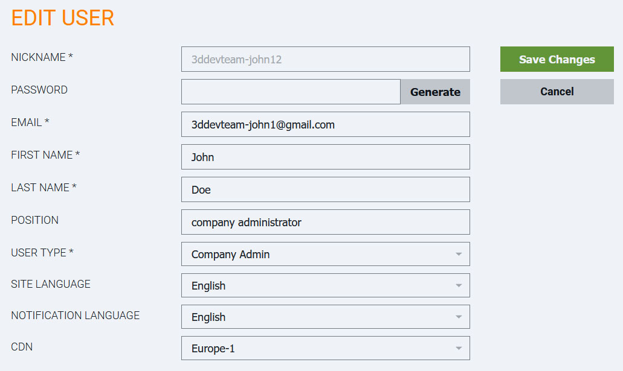Select the First Name field with John
623x371 pixels.
(x=325, y=157)
